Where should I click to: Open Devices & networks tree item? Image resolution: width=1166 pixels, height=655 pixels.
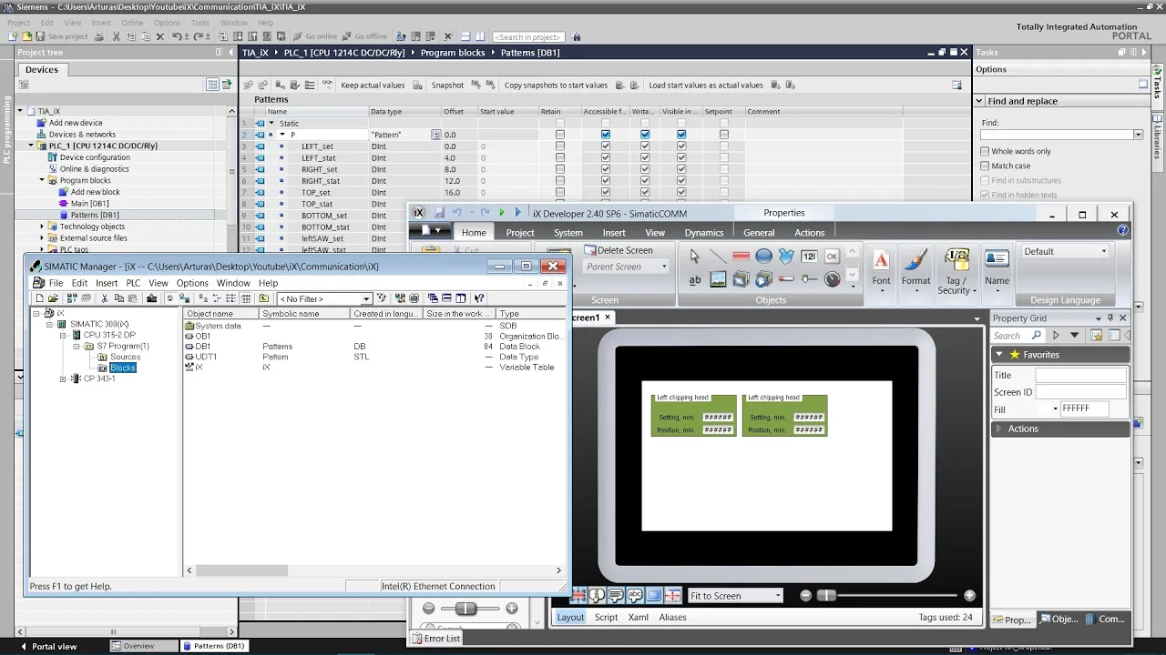coord(82,134)
